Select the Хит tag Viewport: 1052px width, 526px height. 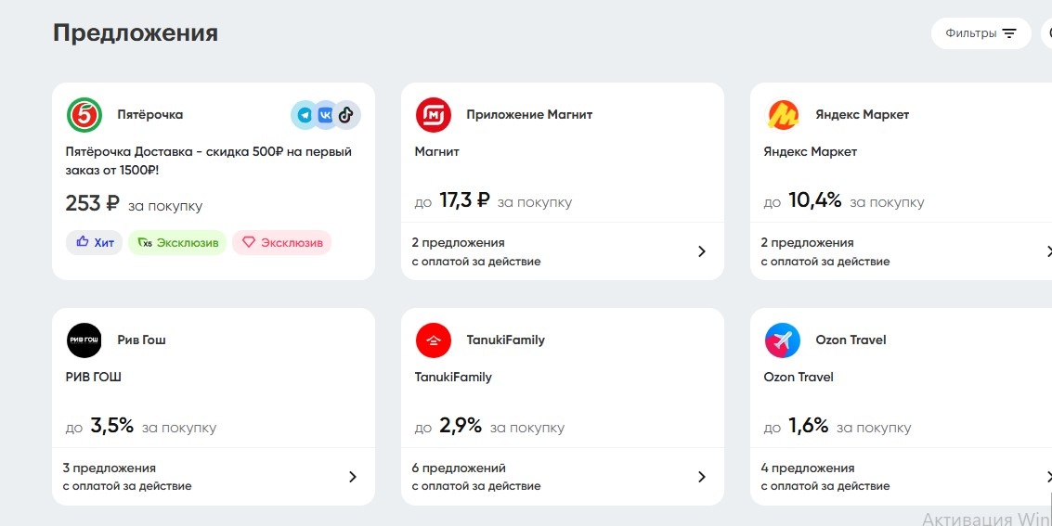point(94,242)
